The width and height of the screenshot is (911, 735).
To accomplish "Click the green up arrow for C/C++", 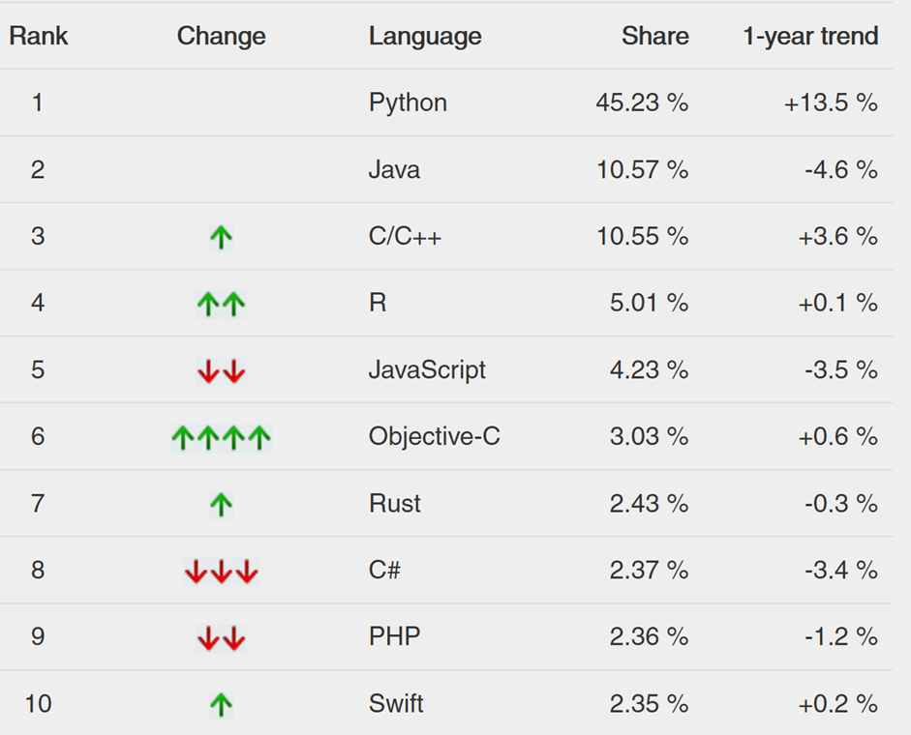I will point(221,237).
